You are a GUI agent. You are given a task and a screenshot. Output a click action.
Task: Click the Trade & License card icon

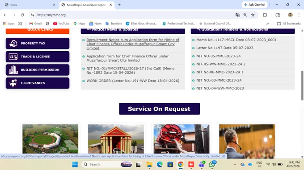pyautogui.click(x=13, y=57)
